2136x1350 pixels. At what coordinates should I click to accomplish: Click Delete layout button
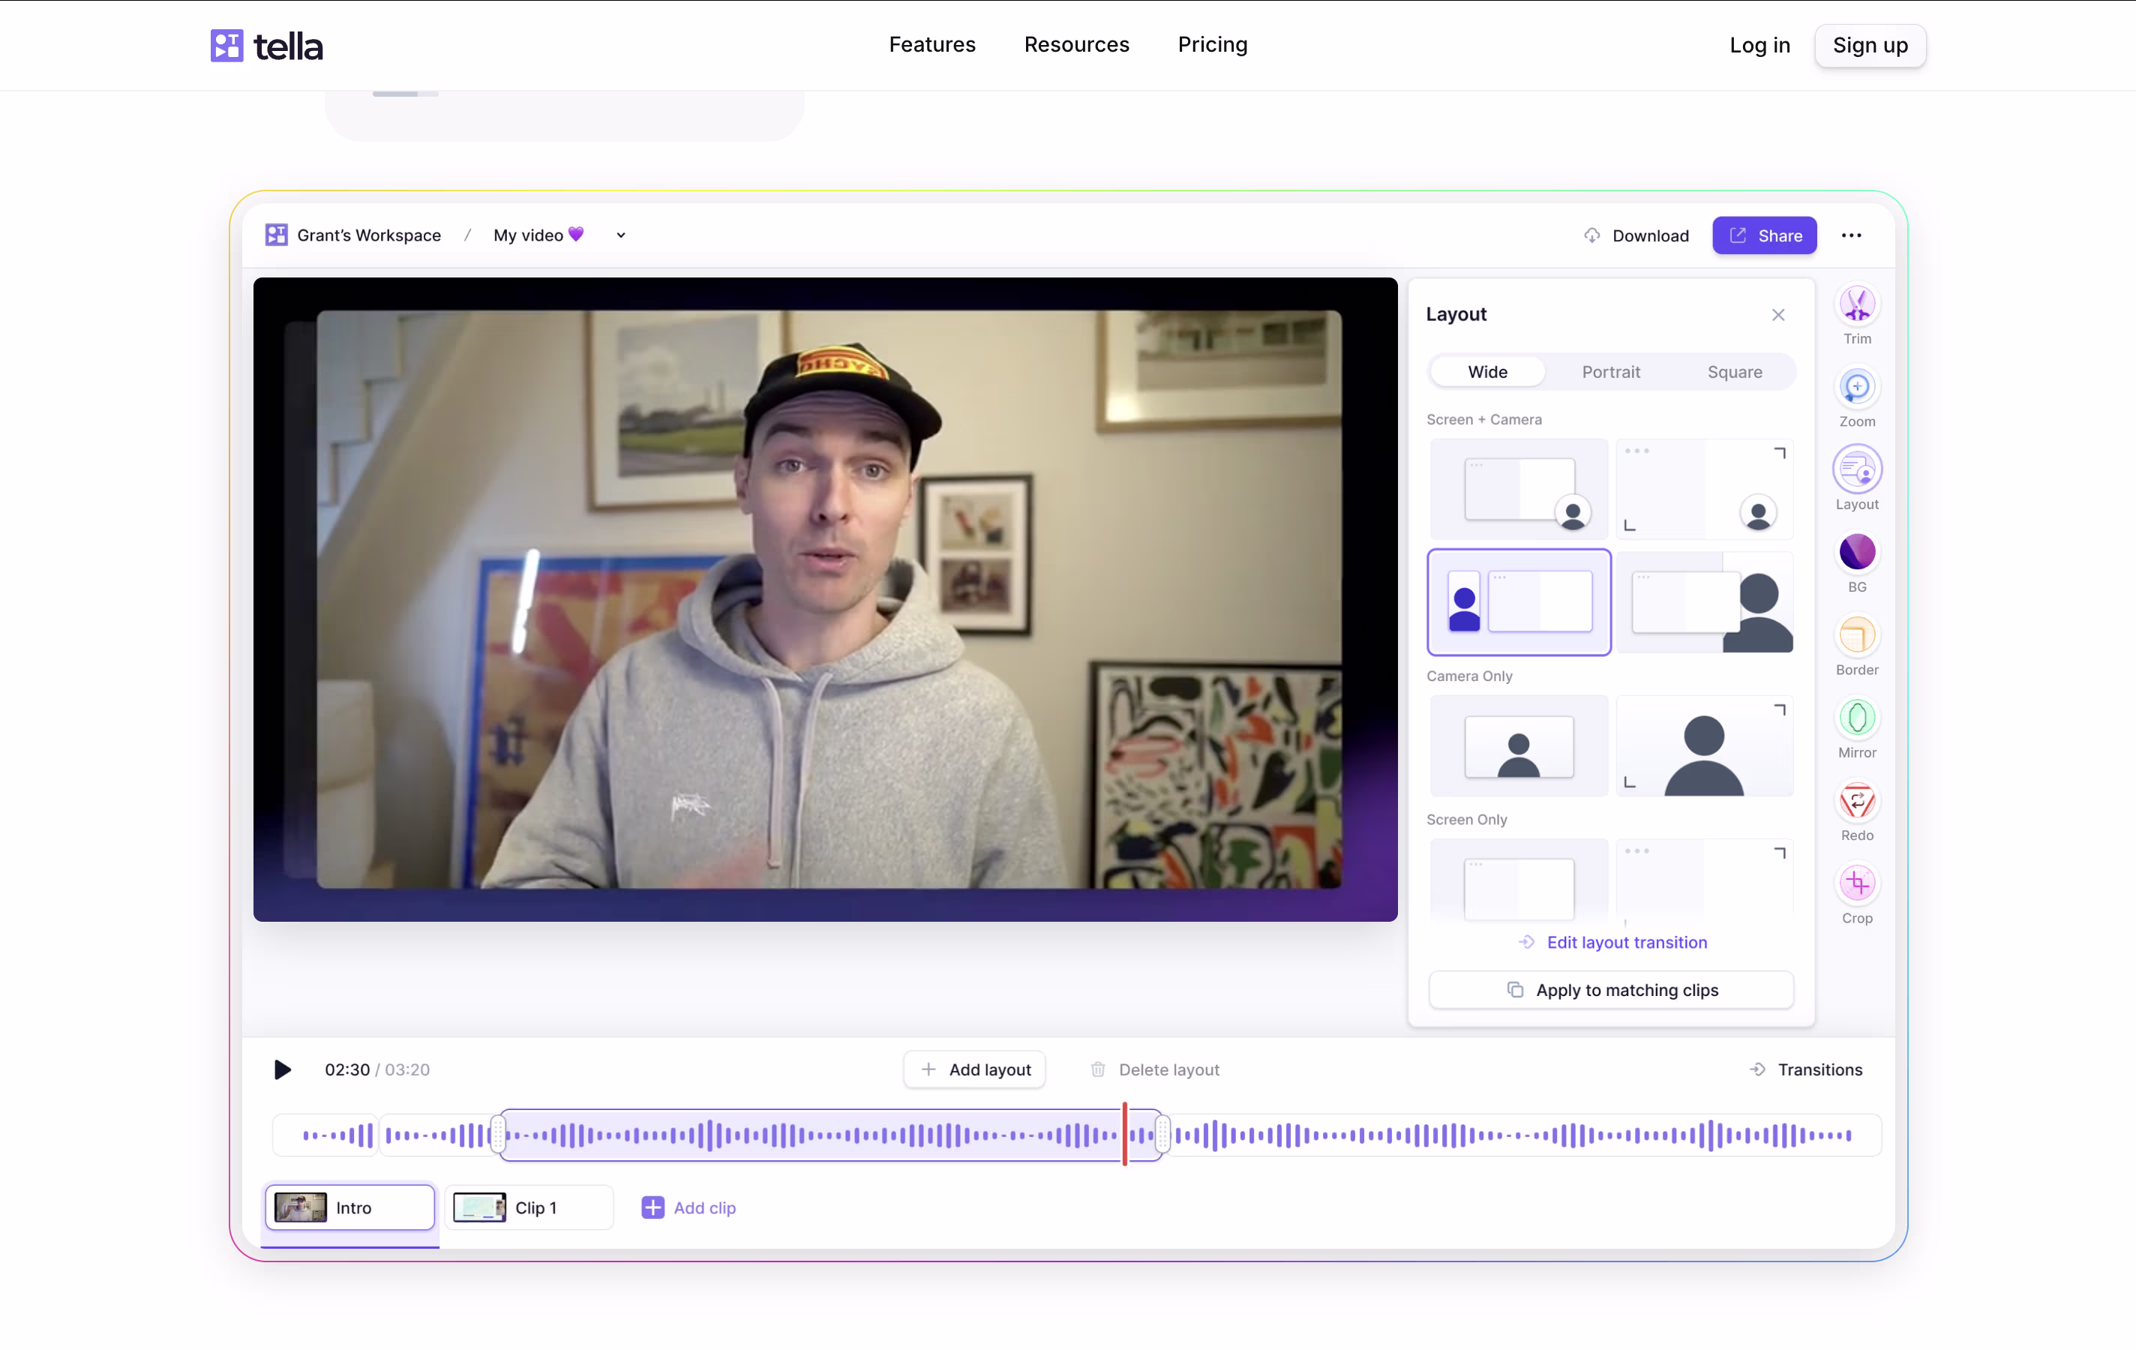click(1154, 1069)
